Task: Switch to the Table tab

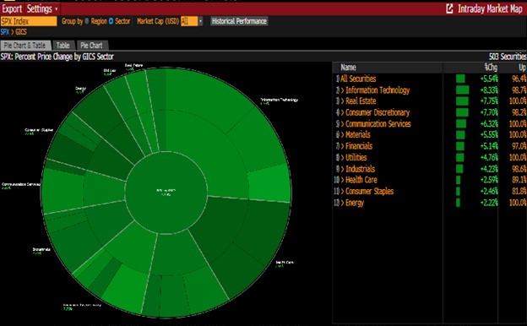Action: 62,46
